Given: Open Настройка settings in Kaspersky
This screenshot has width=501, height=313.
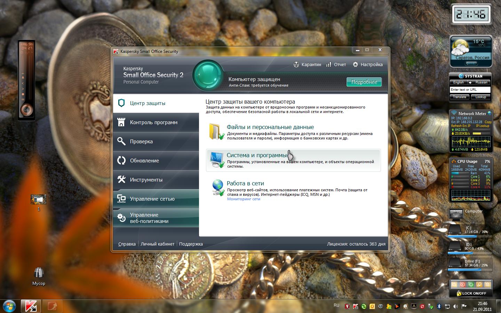Looking at the screenshot, I should (367, 64).
